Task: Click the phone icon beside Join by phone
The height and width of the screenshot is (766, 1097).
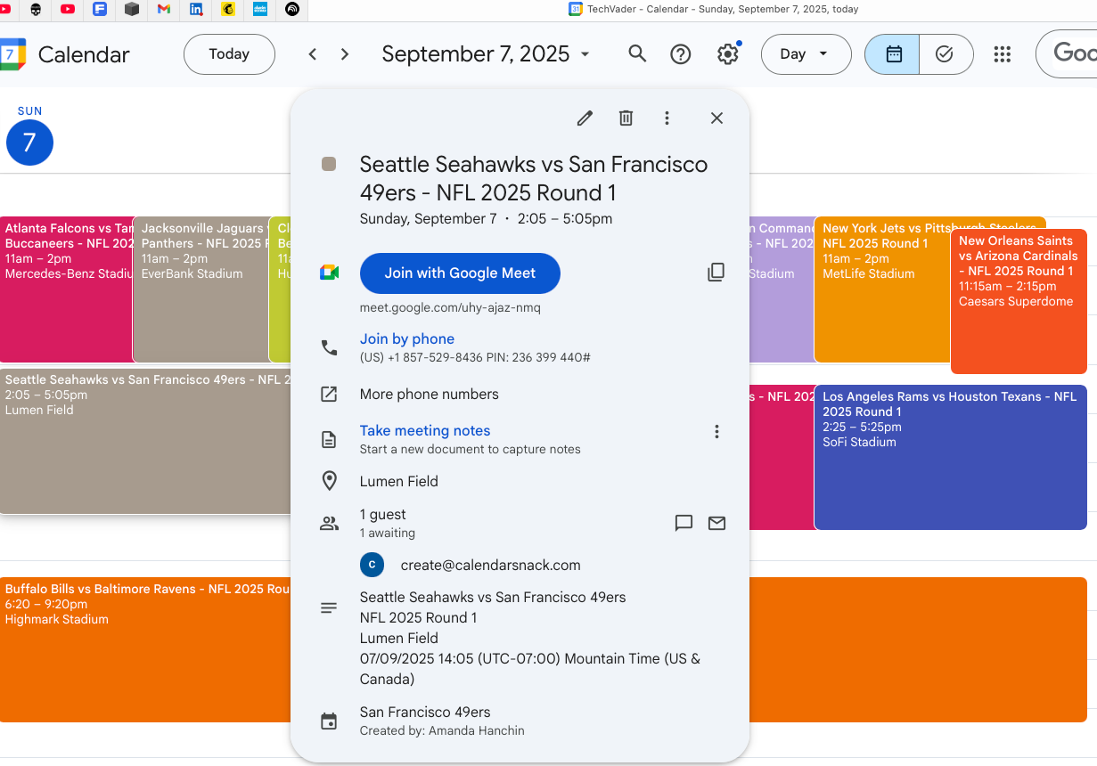Action: pyautogui.click(x=329, y=347)
